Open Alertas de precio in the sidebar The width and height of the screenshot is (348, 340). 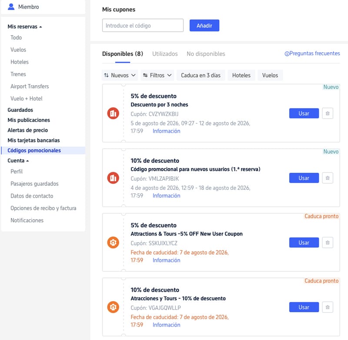[27, 130]
